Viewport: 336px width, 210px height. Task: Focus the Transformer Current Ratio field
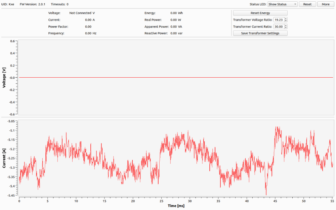tap(279, 27)
